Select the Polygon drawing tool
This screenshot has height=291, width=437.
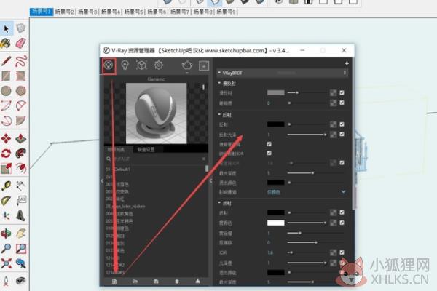point(21,91)
